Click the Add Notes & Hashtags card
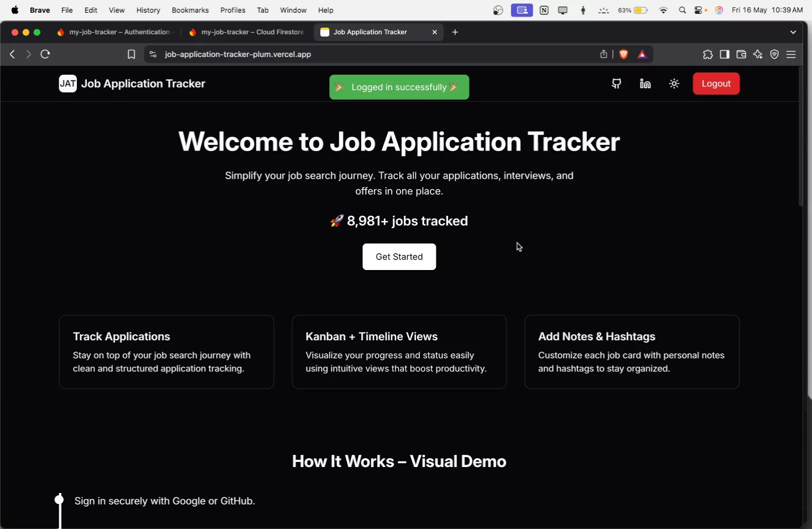812x529 pixels. (632, 352)
